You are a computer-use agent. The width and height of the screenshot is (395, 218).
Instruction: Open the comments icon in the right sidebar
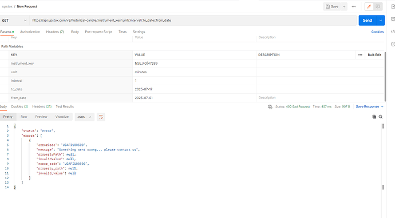[x=393, y=19]
